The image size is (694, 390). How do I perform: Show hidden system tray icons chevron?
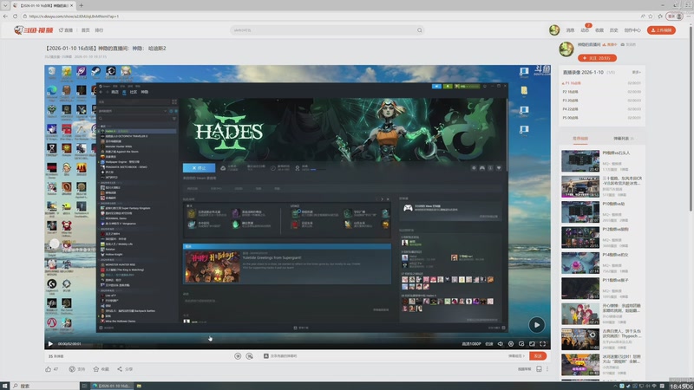[615, 386]
